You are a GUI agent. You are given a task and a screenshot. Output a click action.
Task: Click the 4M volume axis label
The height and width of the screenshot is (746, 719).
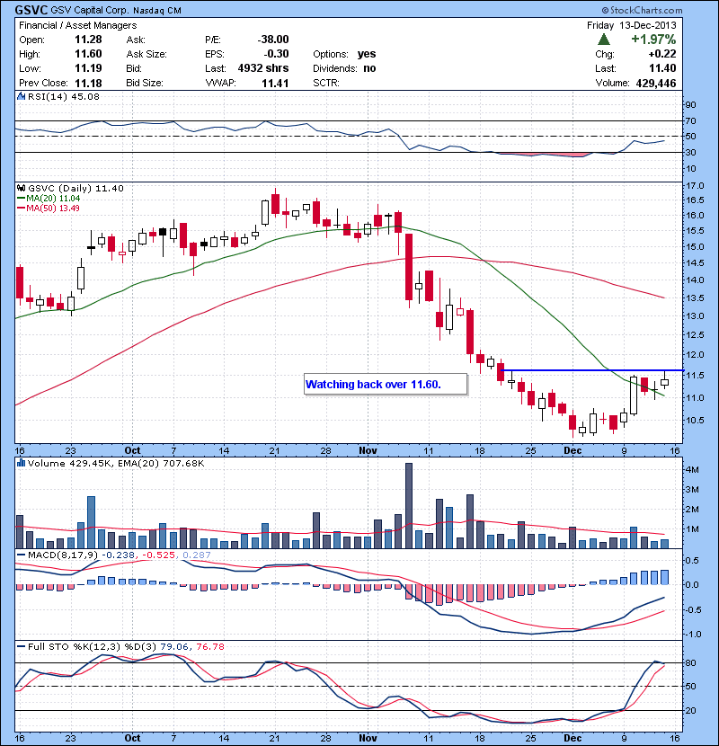click(692, 469)
